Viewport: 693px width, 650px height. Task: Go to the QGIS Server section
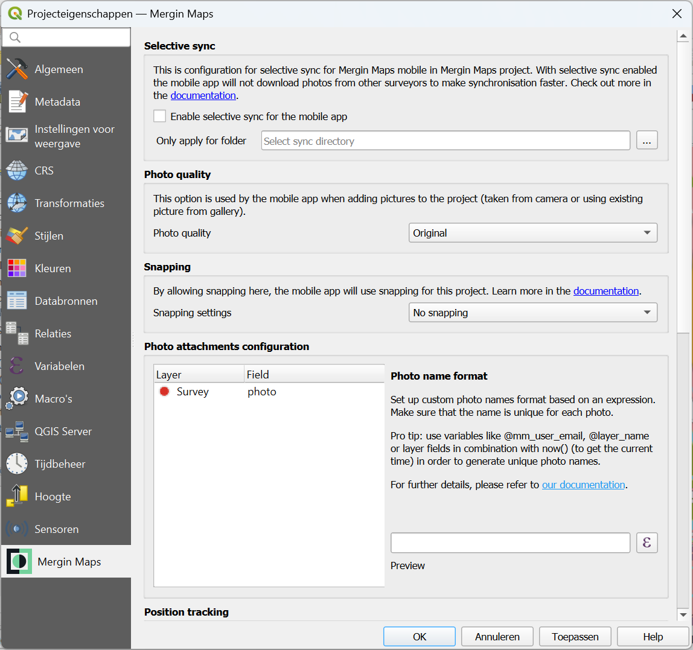tap(63, 432)
